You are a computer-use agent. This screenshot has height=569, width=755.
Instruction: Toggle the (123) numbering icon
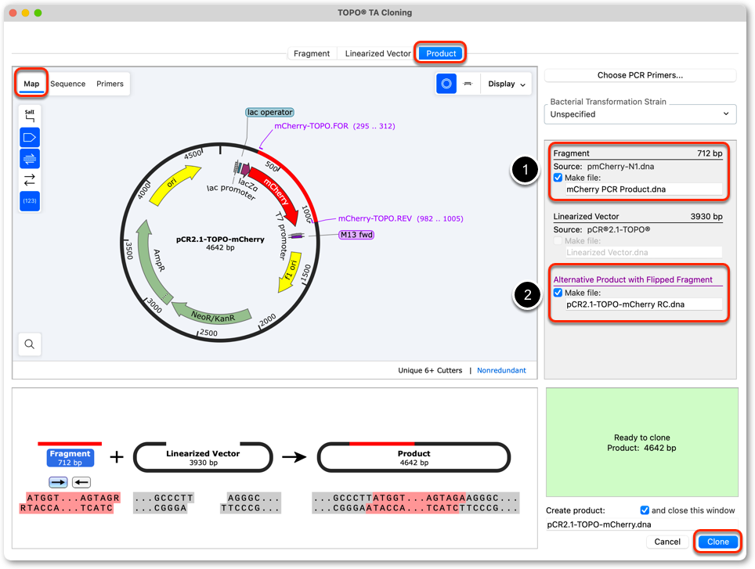[x=30, y=201]
